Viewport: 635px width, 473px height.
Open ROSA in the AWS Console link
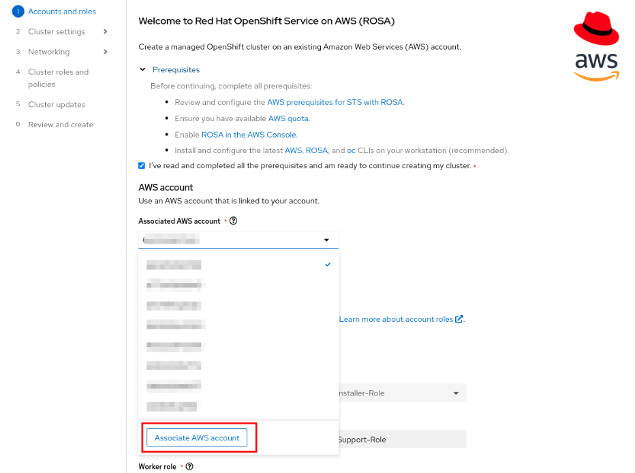(x=249, y=135)
